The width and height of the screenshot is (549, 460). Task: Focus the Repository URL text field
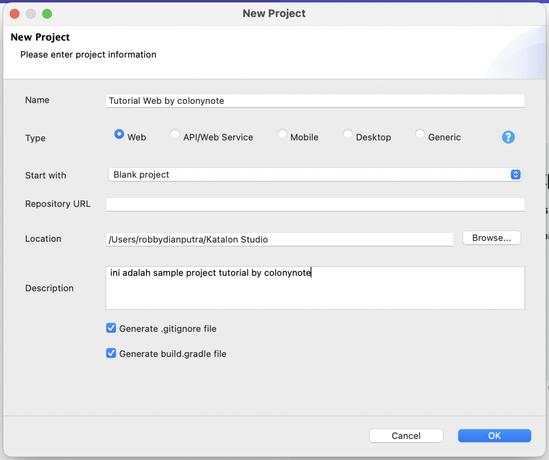click(x=315, y=204)
